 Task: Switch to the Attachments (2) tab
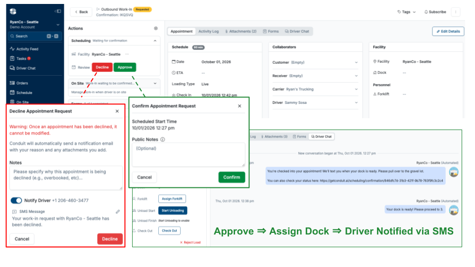(241, 31)
